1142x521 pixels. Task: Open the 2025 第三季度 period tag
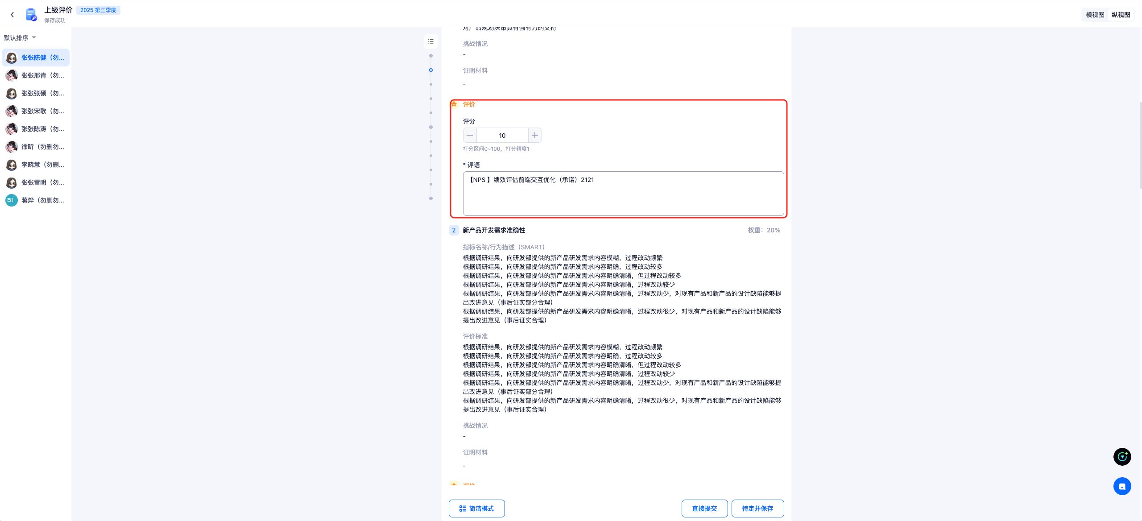98,10
